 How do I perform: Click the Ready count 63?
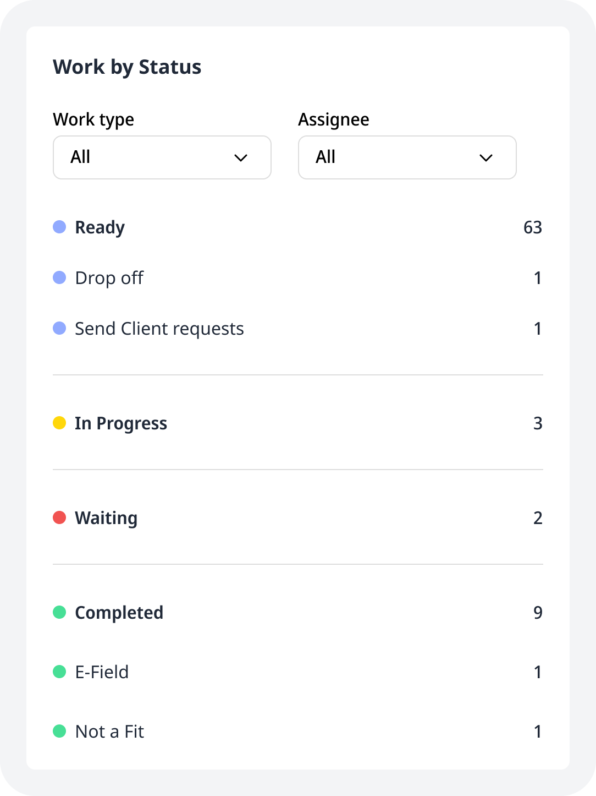pyautogui.click(x=533, y=227)
